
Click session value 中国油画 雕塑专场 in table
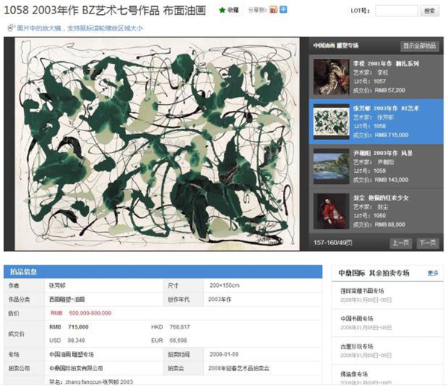pyautogui.click(x=72, y=355)
